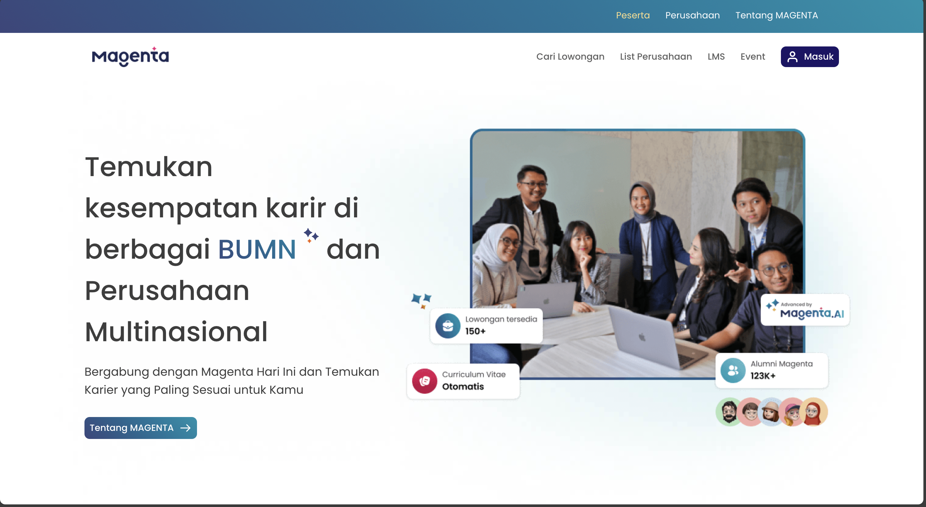Click the red hijab avatar

pyautogui.click(x=813, y=412)
